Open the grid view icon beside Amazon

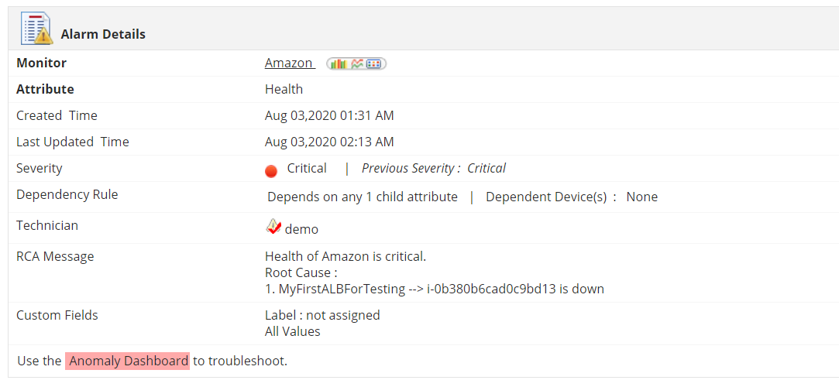click(374, 63)
